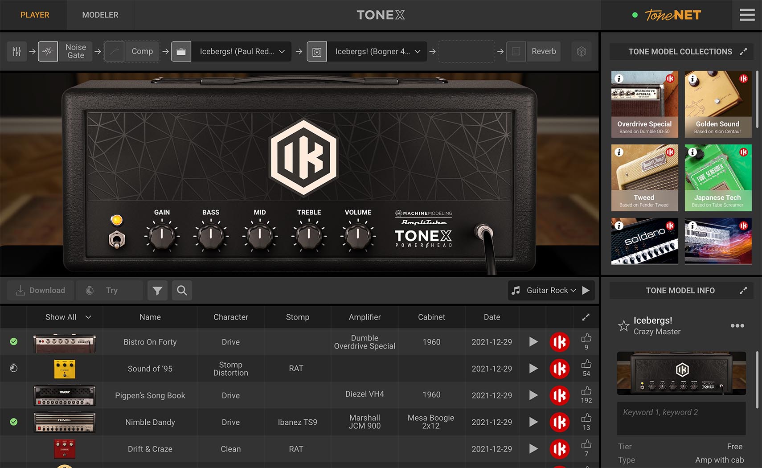The image size is (762, 468).
Task: Click the IK badge for Pigpen's Song Book
Action: coord(560,395)
